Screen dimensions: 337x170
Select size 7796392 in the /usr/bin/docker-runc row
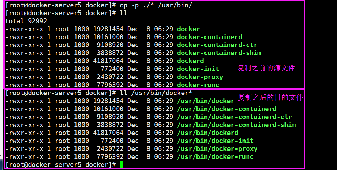coord(110,157)
